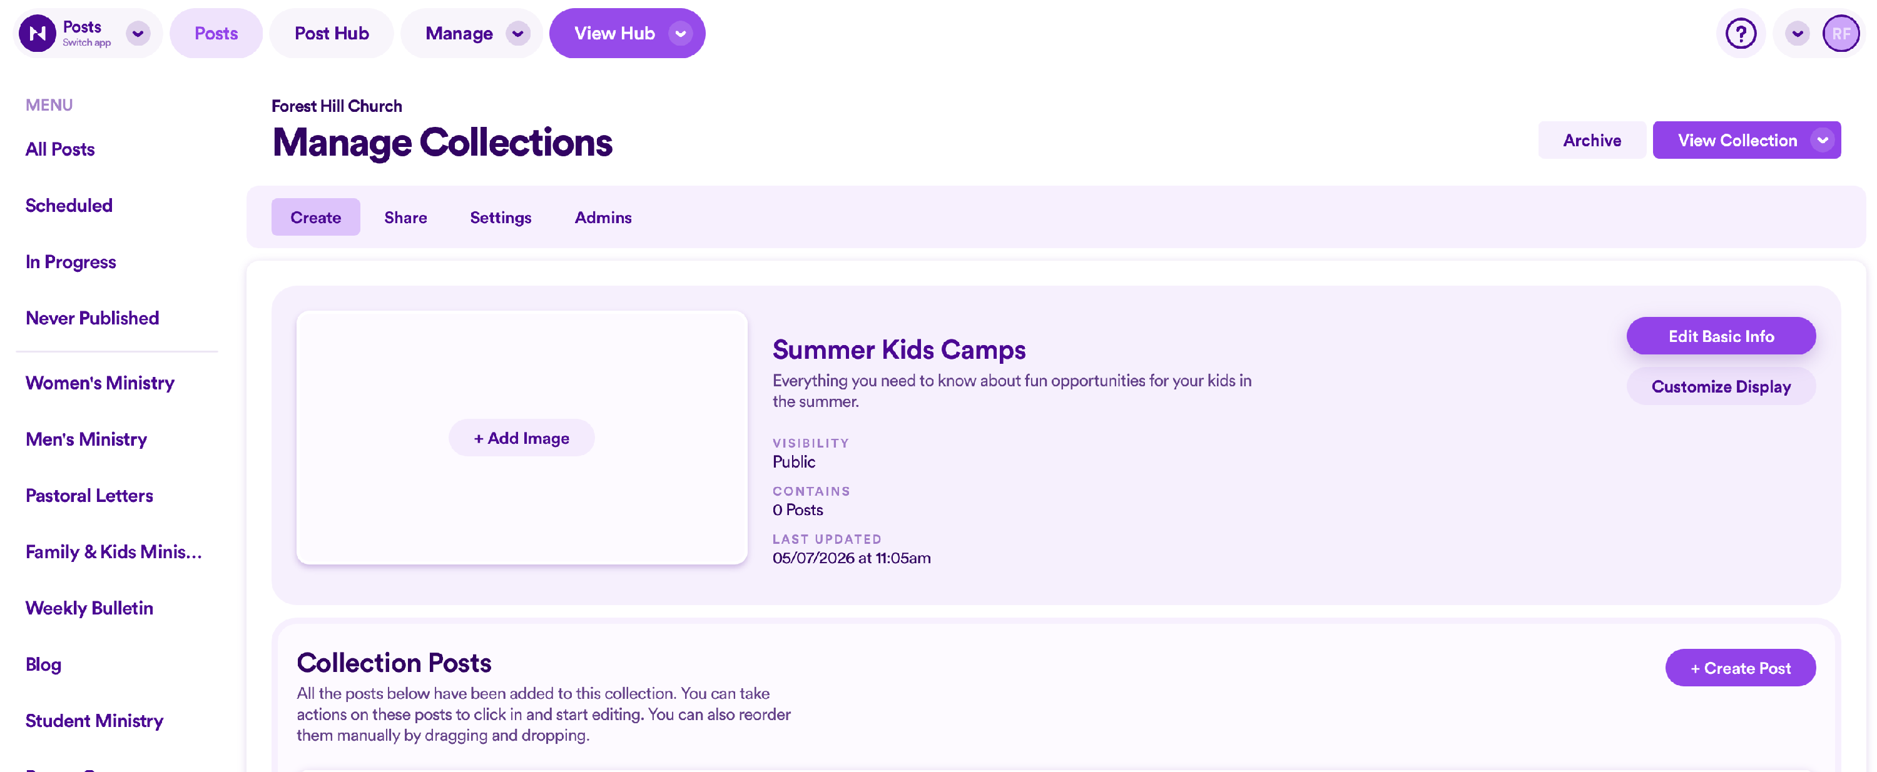Click the Archive button
Viewport: 1877px width, 772px height.
click(1592, 141)
